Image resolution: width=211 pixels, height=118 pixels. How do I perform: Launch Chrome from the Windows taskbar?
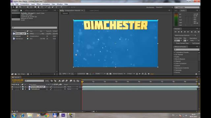click(x=47, y=115)
